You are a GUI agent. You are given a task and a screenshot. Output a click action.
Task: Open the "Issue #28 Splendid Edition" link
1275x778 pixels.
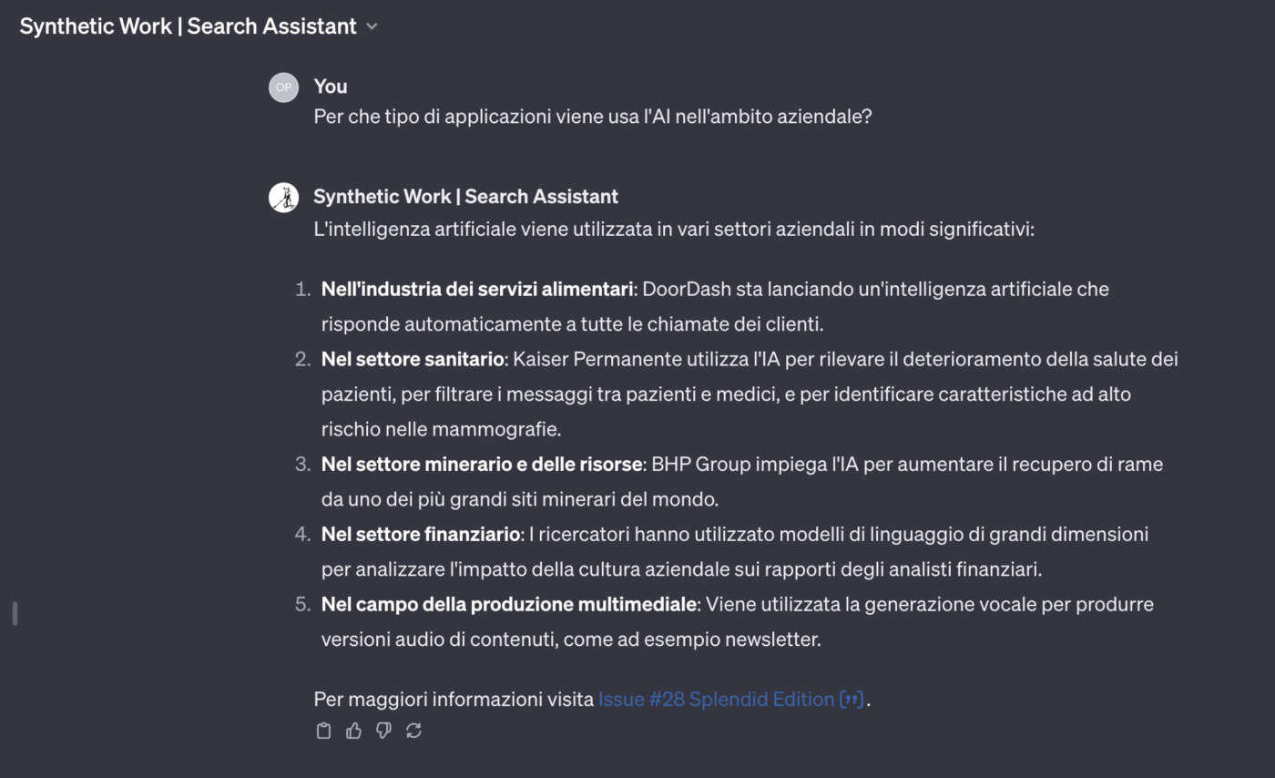pyautogui.click(x=716, y=700)
